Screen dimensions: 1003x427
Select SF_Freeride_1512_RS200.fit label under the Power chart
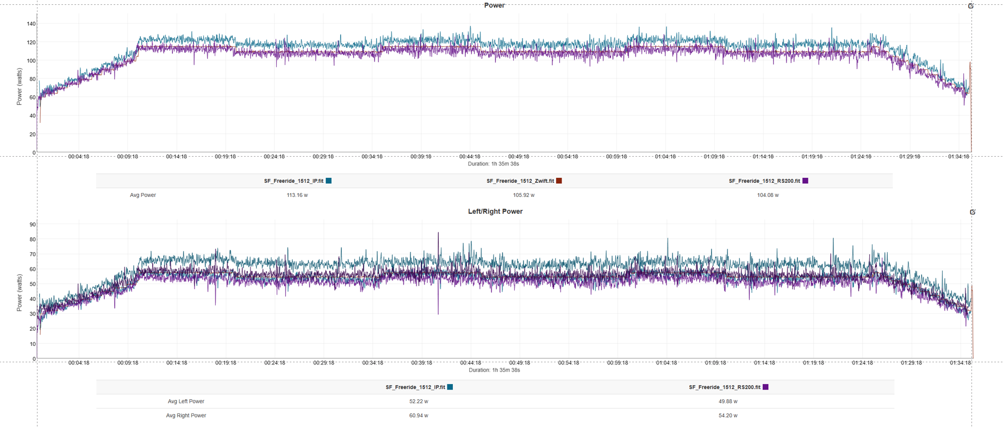pyautogui.click(x=764, y=181)
